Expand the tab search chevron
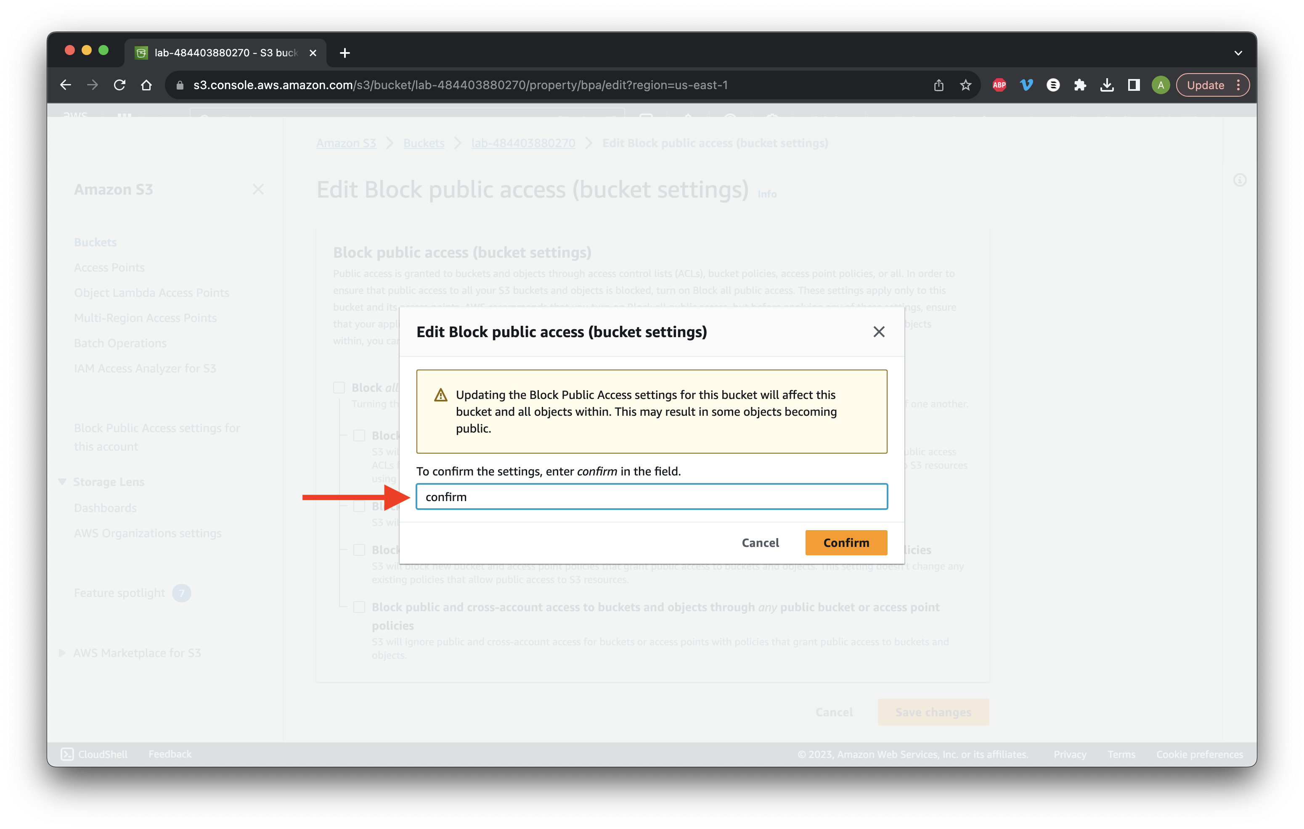This screenshot has height=829, width=1304. pos(1238,53)
